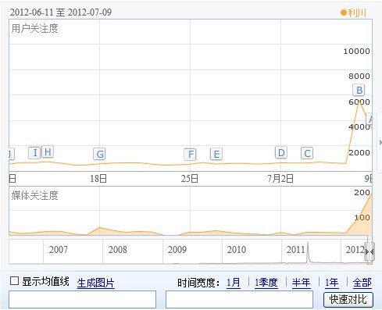Image resolution: width=382 pixels, height=310 pixels.
Task: Open news marker H on chart
Action: point(48,151)
